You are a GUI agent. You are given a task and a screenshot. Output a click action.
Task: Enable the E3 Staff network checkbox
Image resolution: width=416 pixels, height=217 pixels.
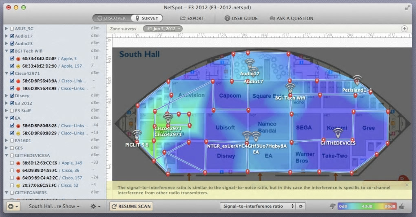[12, 110]
